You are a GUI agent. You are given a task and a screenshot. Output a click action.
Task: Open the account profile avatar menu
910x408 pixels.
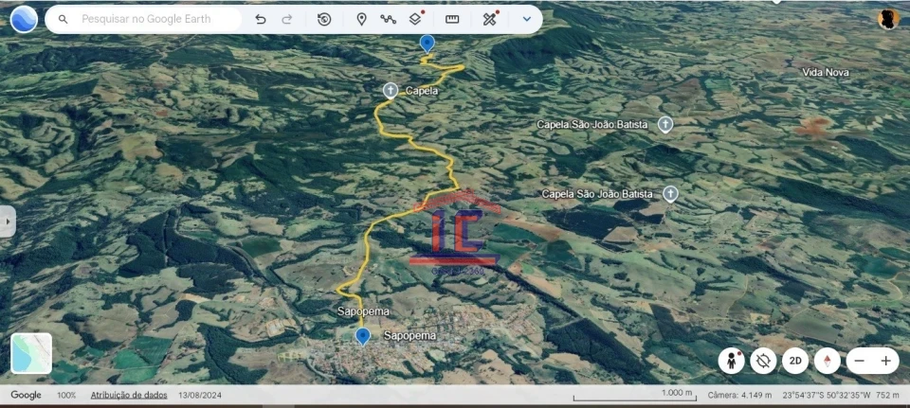point(887,19)
